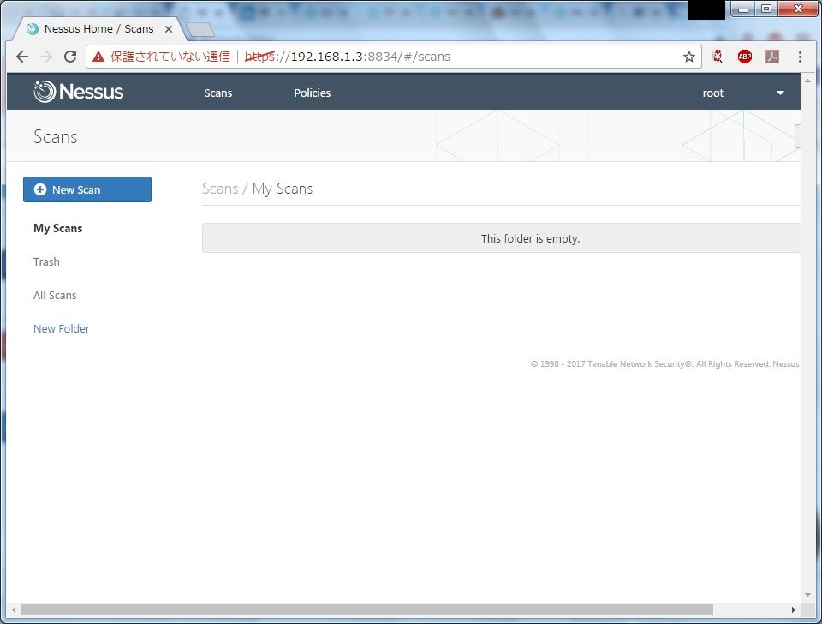This screenshot has height=624, width=822.
Task: Select the Nessus Home / Scans tab
Action: click(x=98, y=29)
